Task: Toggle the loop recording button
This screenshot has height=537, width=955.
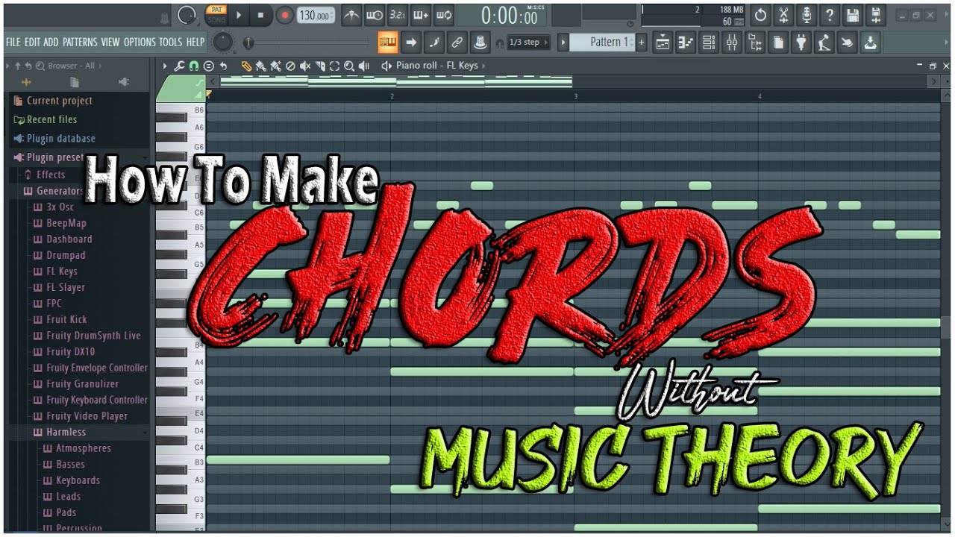Action: coord(444,15)
